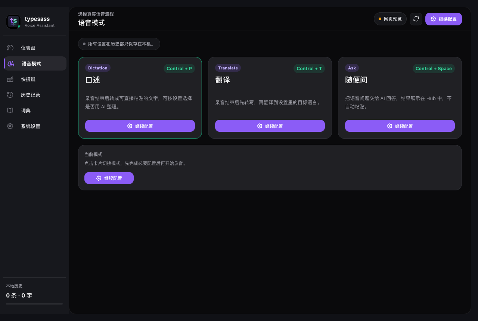Open 历史记录 from the sidebar

tap(35, 95)
